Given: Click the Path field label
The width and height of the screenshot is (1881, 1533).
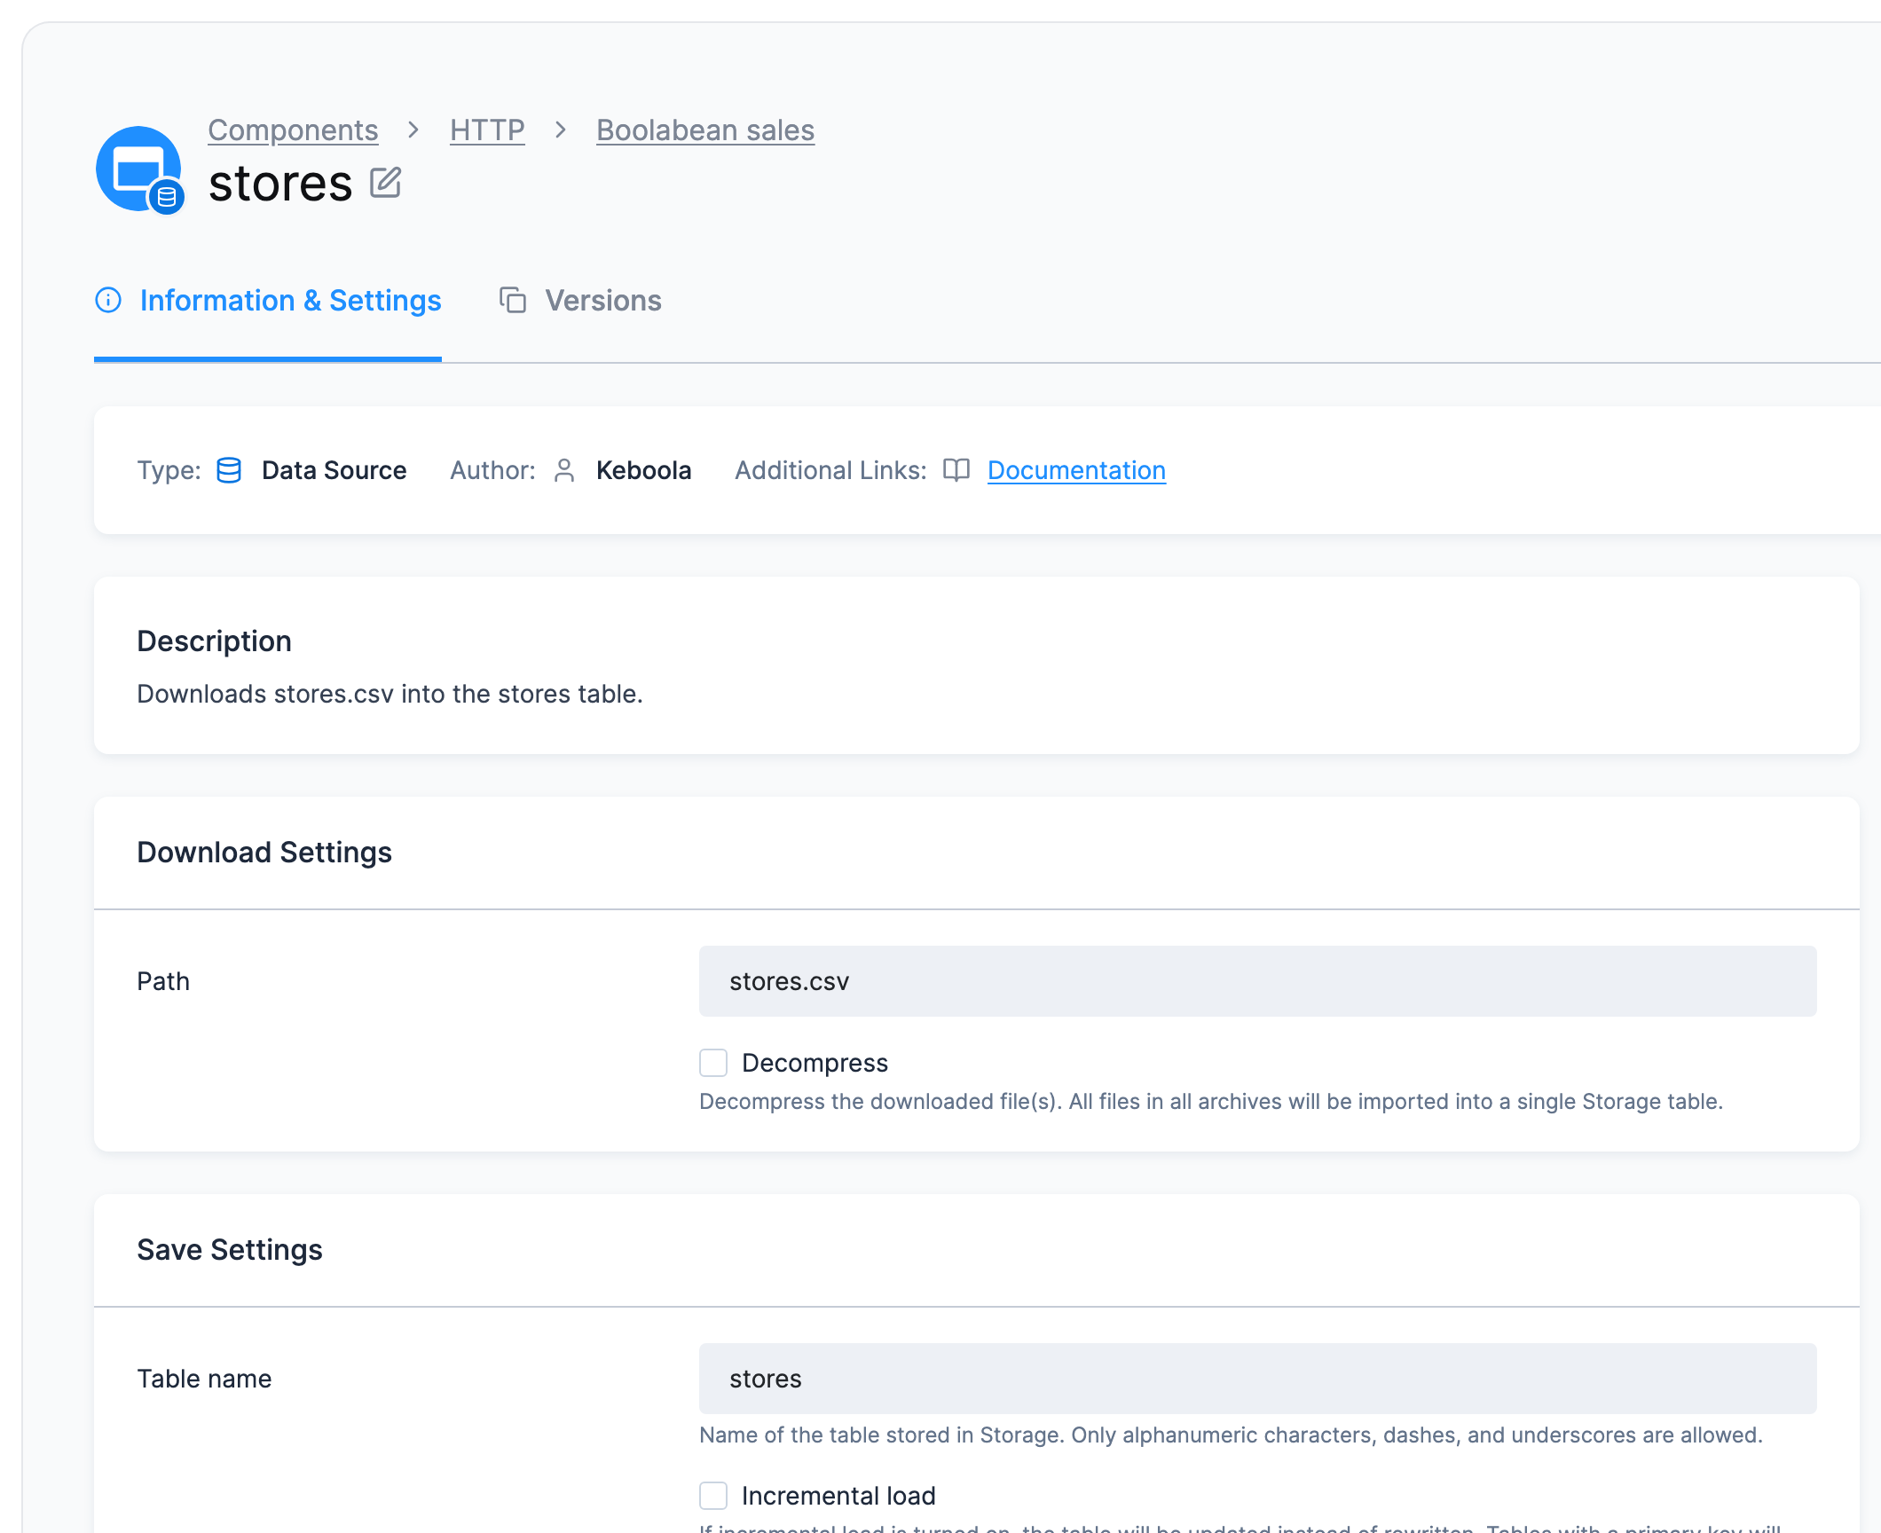Looking at the screenshot, I should [x=163, y=981].
